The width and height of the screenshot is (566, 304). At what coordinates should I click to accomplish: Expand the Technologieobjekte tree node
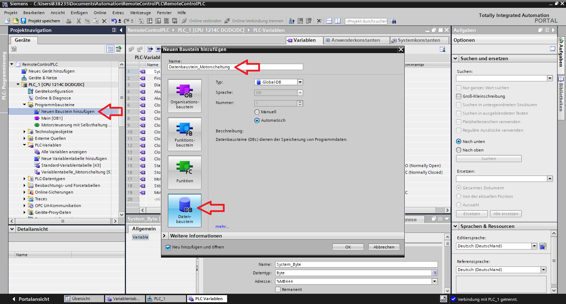point(24,132)
